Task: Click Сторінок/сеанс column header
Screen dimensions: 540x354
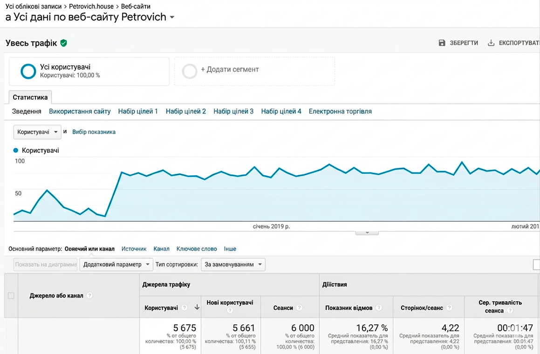Action: click(422, 308)
